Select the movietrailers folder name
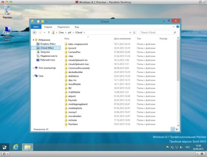The image size is (207, 157). (x=75, y=116)
